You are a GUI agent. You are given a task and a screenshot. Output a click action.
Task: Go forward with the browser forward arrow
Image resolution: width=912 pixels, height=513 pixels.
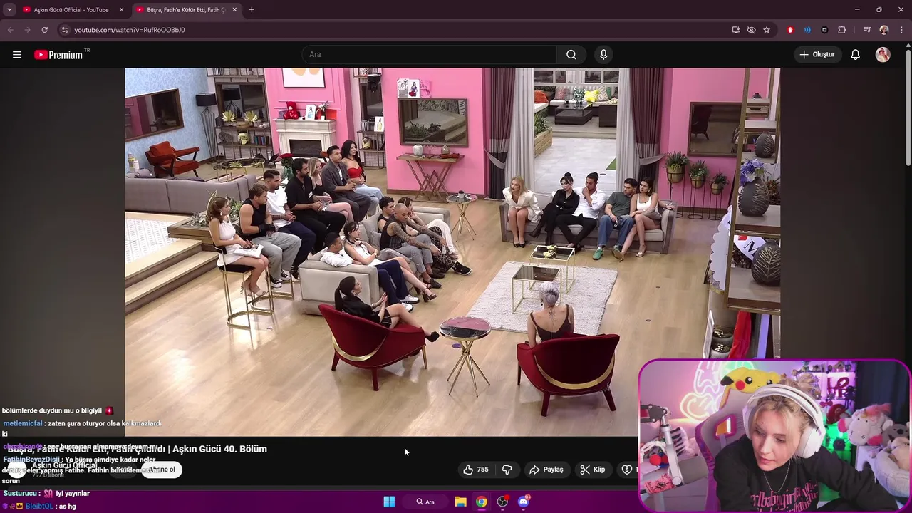[x=27, y=30]
